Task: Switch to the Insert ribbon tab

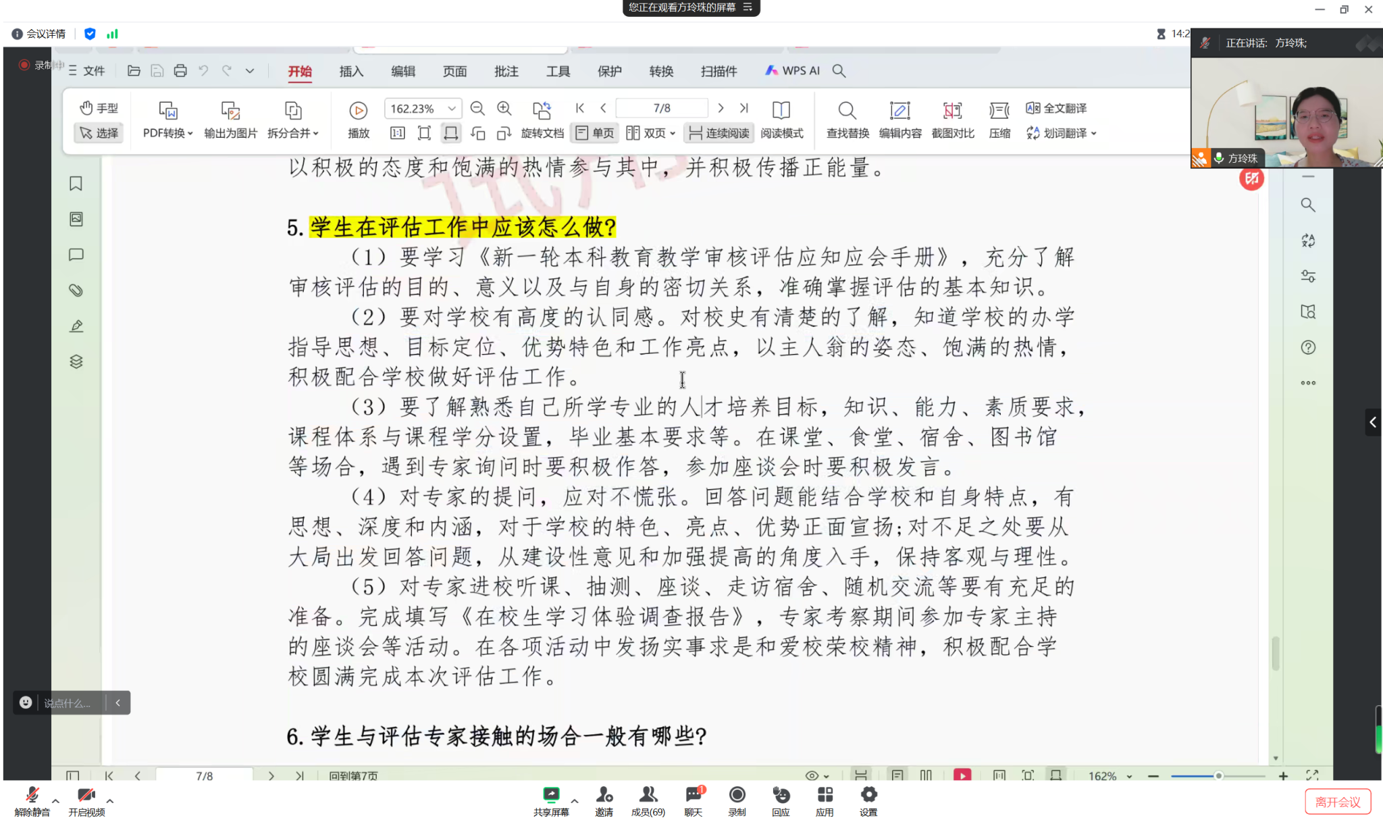Action: (x=351, y=71)
